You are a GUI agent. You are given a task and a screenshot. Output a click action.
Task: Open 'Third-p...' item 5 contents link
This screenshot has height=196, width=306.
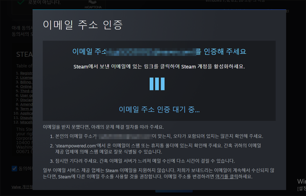pyautogui.click(x=26, y=91)
